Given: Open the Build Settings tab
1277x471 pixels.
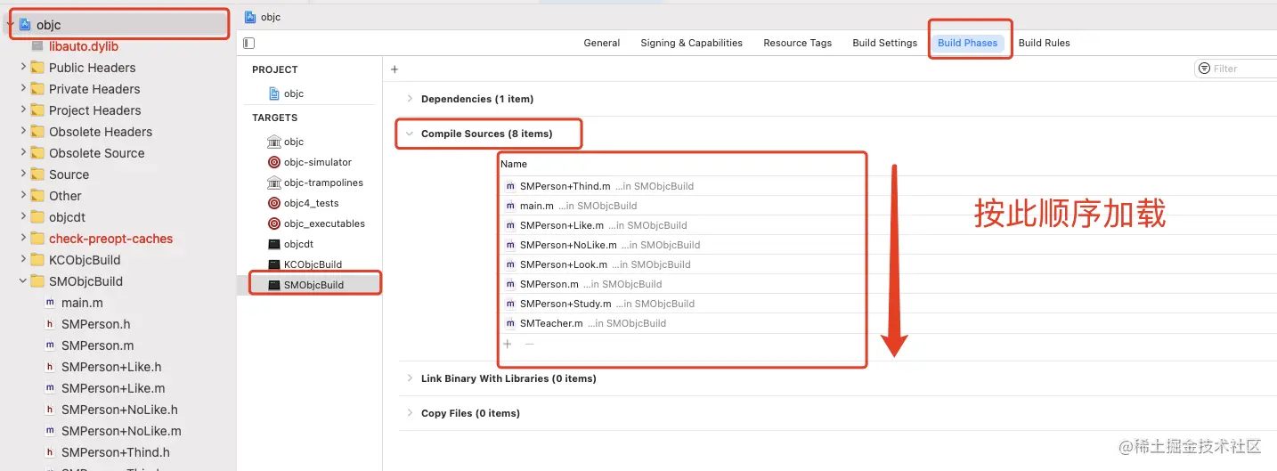Looking at the screenshot, I should pyautogui.click(x=884, y=43).
